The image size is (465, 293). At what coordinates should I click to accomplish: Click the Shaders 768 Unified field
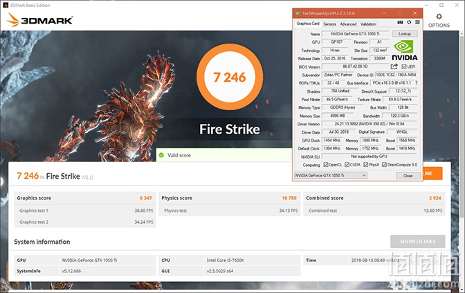click(x=340, y=91)
